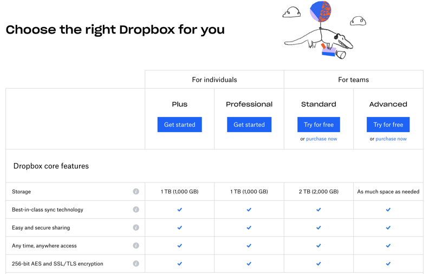Select the Standard plan heading
This screenshot has width=429, height=274.
point(318,104)
